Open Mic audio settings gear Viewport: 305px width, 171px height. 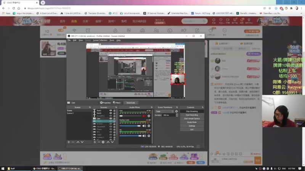tap(149, 136)
